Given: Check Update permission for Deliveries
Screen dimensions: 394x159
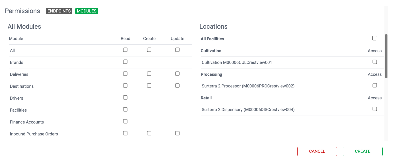Looking at the screenshot, I should click(x=177, y=74).
